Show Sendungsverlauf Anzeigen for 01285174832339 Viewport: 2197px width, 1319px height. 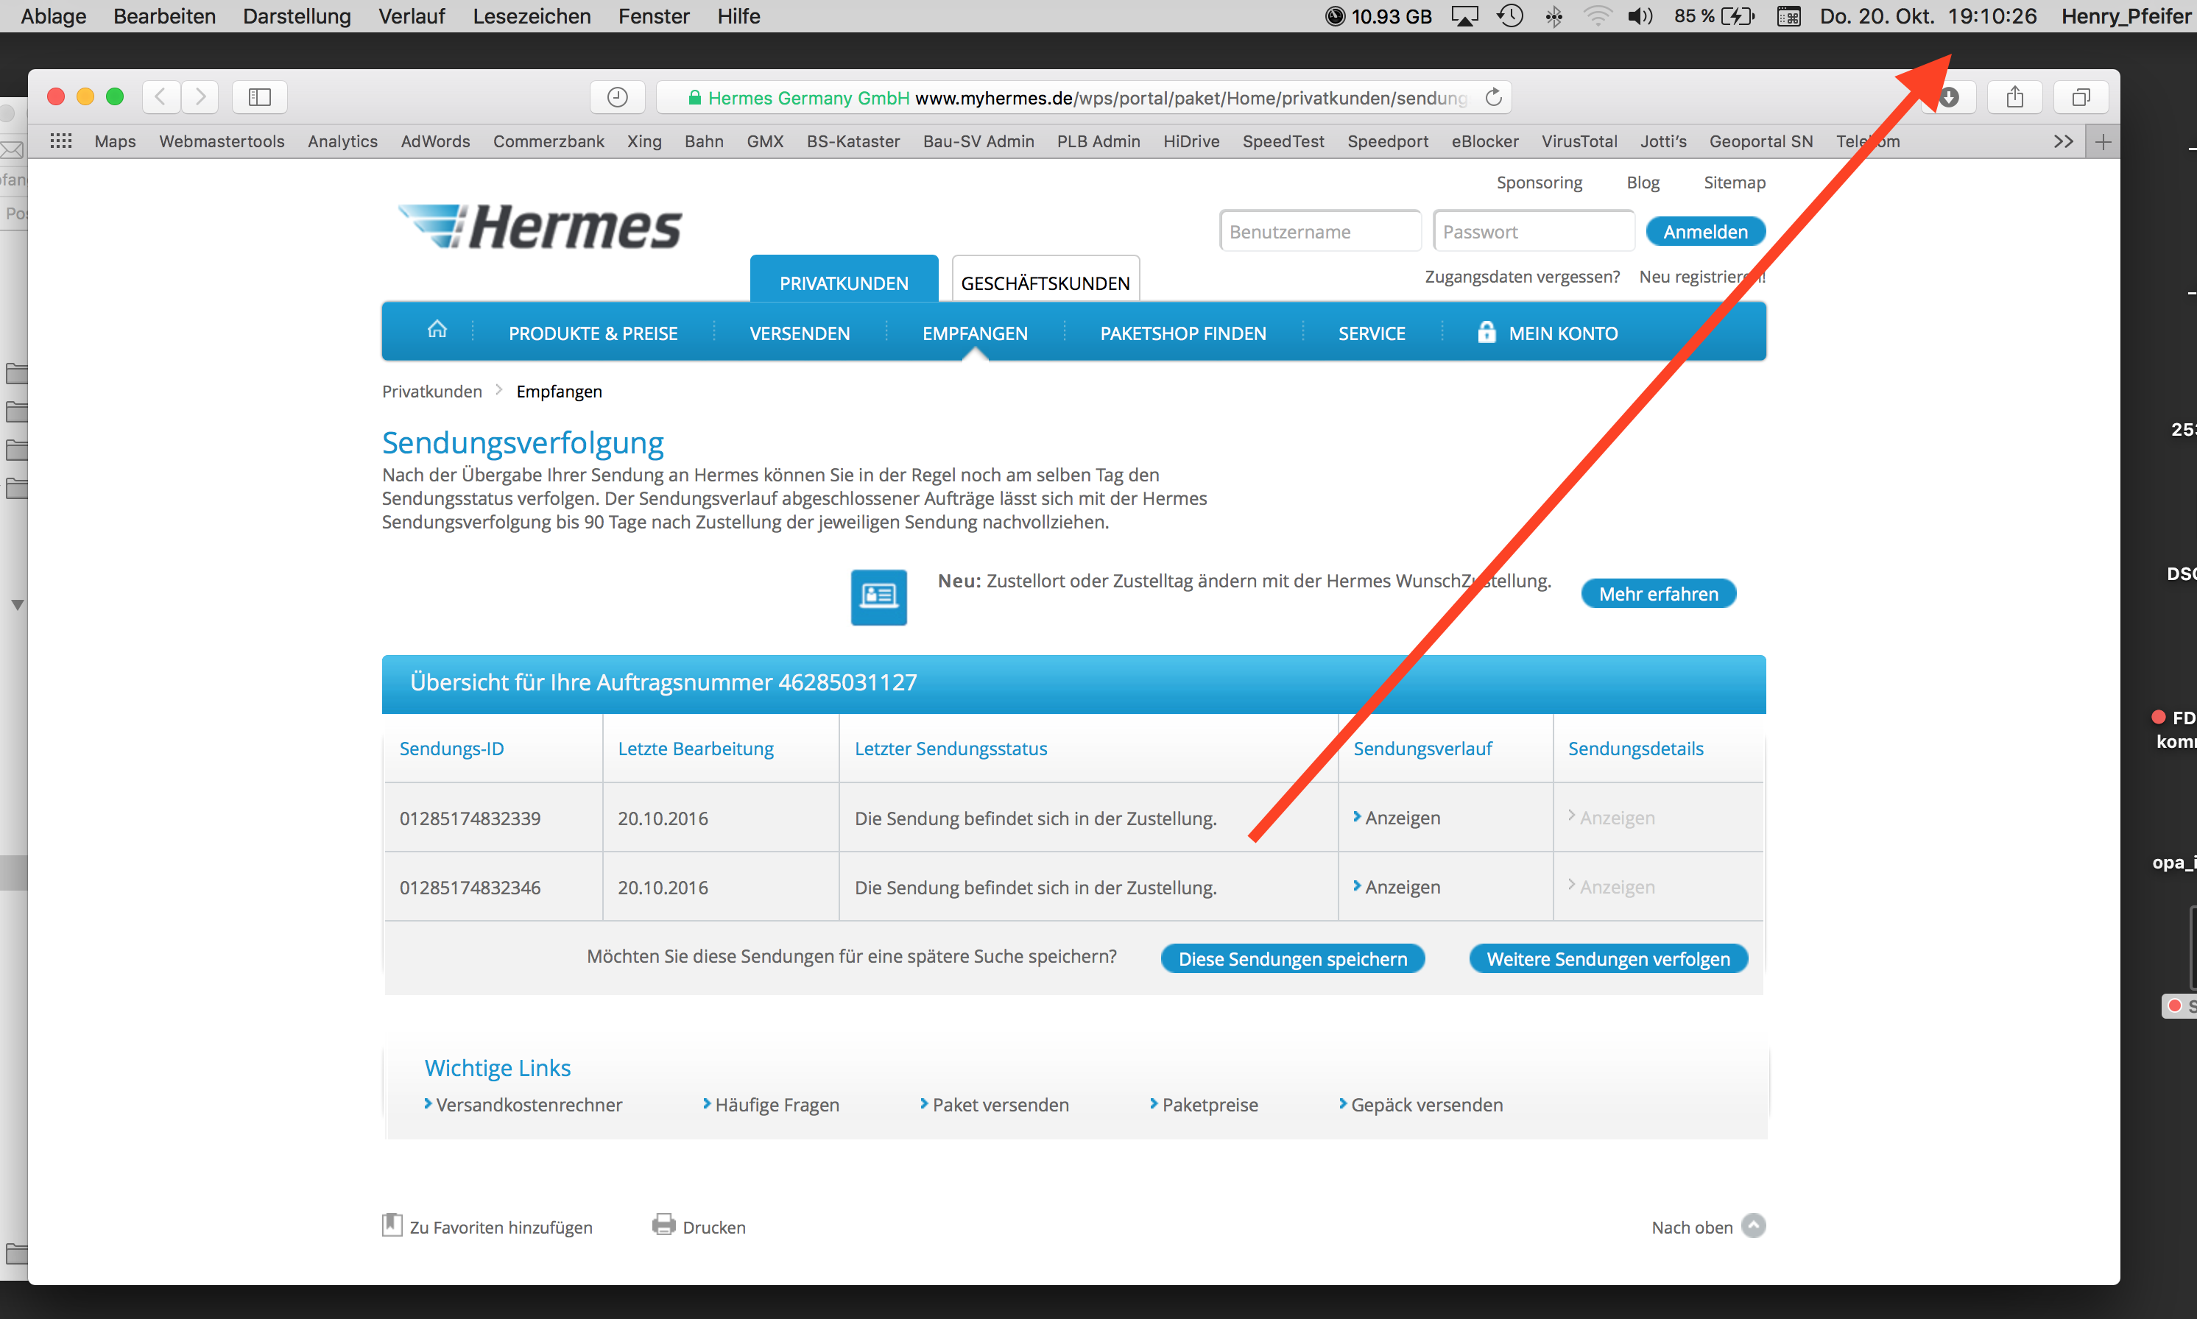click(x=1396, y=818)
